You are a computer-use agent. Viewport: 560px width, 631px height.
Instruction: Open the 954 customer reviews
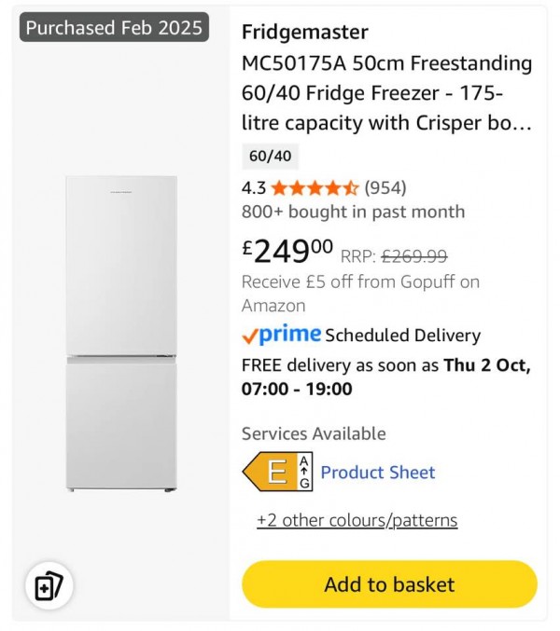pos(385,187)
